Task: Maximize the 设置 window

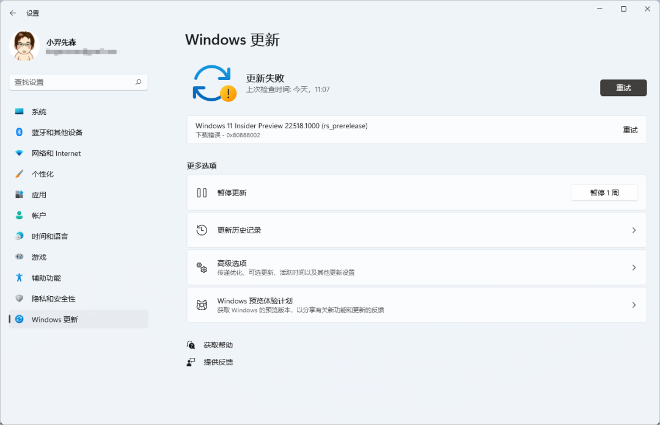Action: point(623,9)
